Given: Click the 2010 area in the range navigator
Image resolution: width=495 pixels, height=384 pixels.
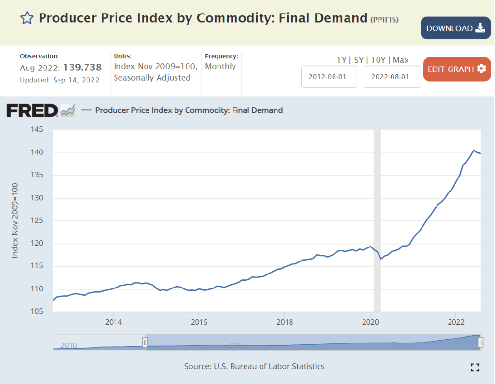Looking at the screenshot, I should pyautogui.click(x=69, y=345).
